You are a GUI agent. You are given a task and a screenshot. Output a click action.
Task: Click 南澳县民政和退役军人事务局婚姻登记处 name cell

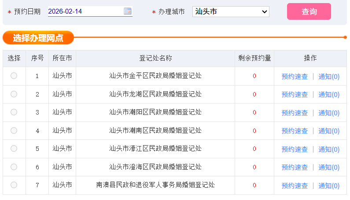(x=155, y=185)
